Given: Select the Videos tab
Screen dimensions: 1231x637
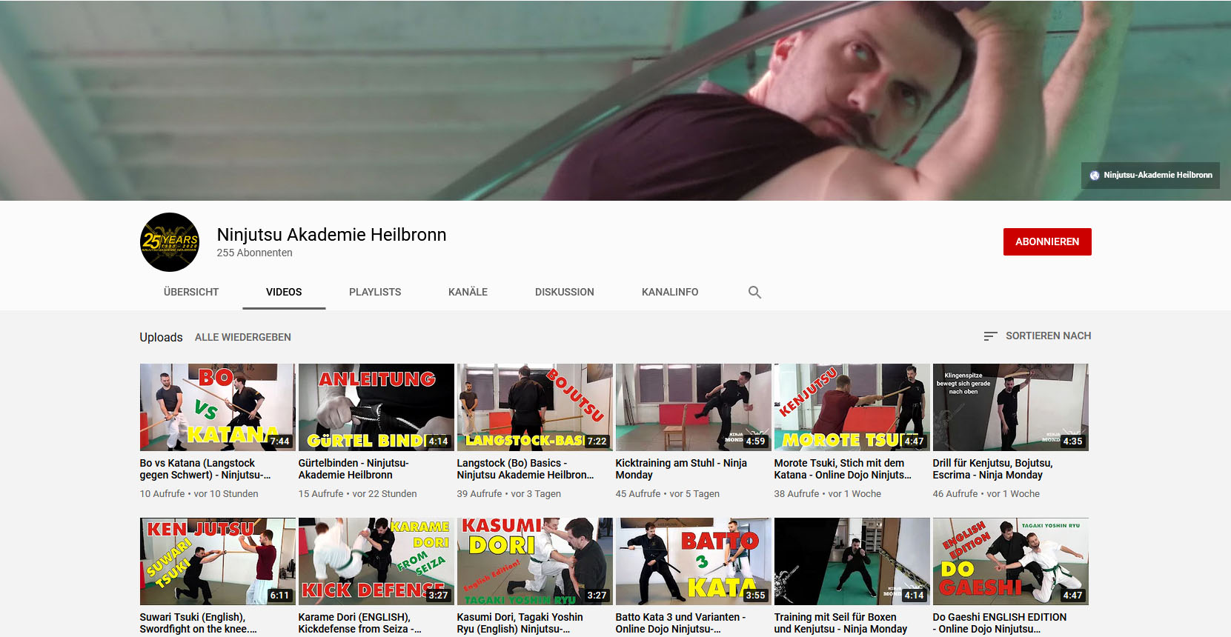Looking at the screenshot, I should [x=284, y=292].
